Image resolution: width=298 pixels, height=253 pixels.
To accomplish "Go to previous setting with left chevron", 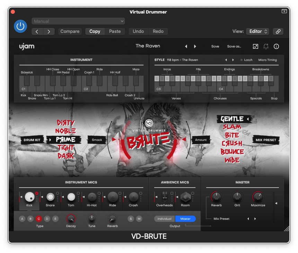I will 37,31.
